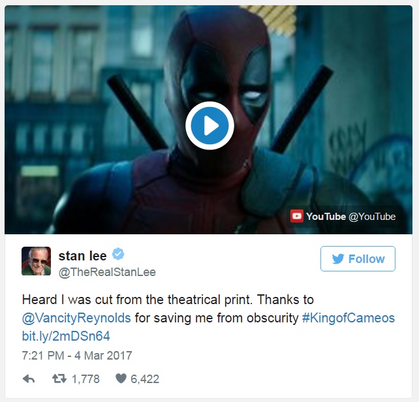Click the 6,422 likes count

pyautogui.click(x=145, y=379)
